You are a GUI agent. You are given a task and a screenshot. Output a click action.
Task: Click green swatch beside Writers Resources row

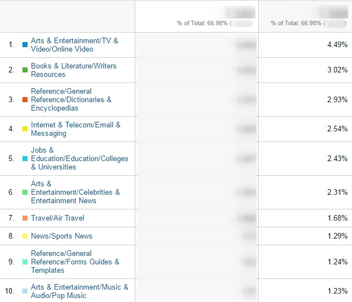pyautogui.click(x=25, y=70)
